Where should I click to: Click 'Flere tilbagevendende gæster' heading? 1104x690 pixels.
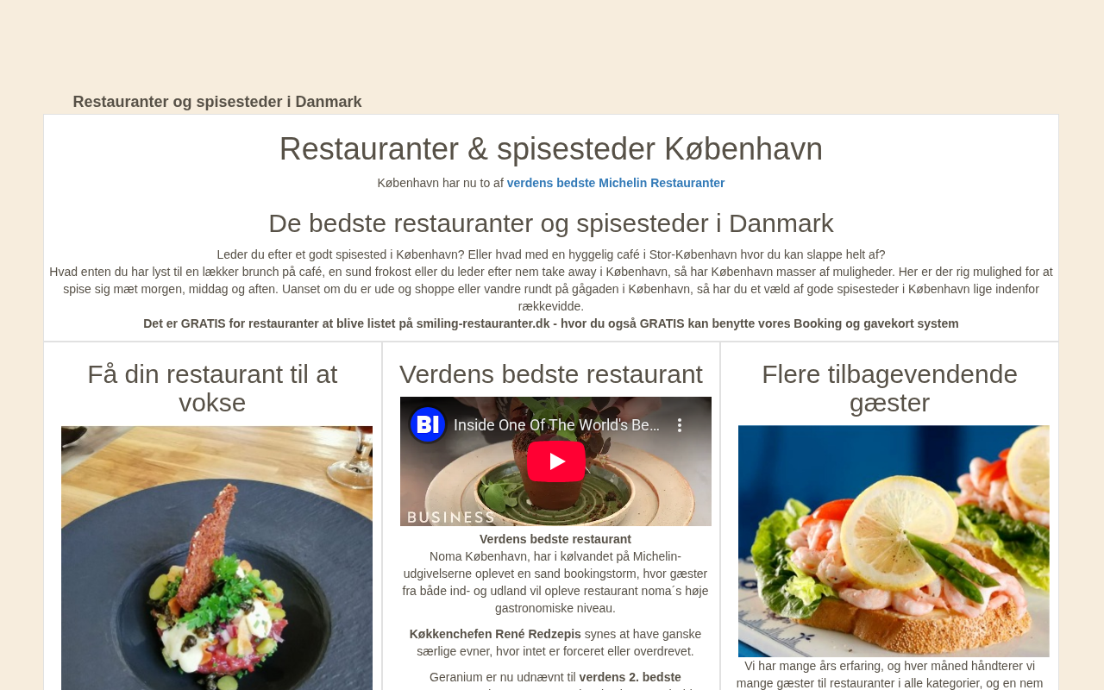pos(889,388)
